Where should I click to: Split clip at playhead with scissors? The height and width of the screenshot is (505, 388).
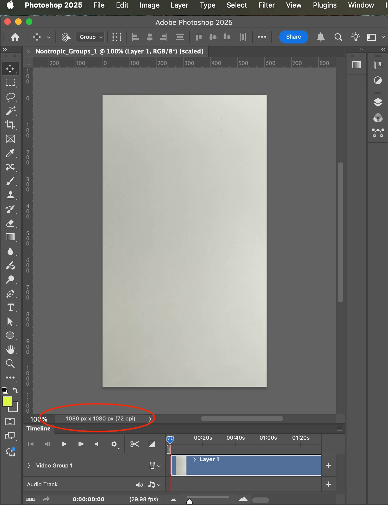click(134, 444)
